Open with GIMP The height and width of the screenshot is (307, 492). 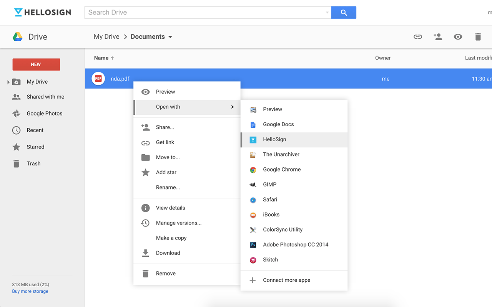click(294, 184)
